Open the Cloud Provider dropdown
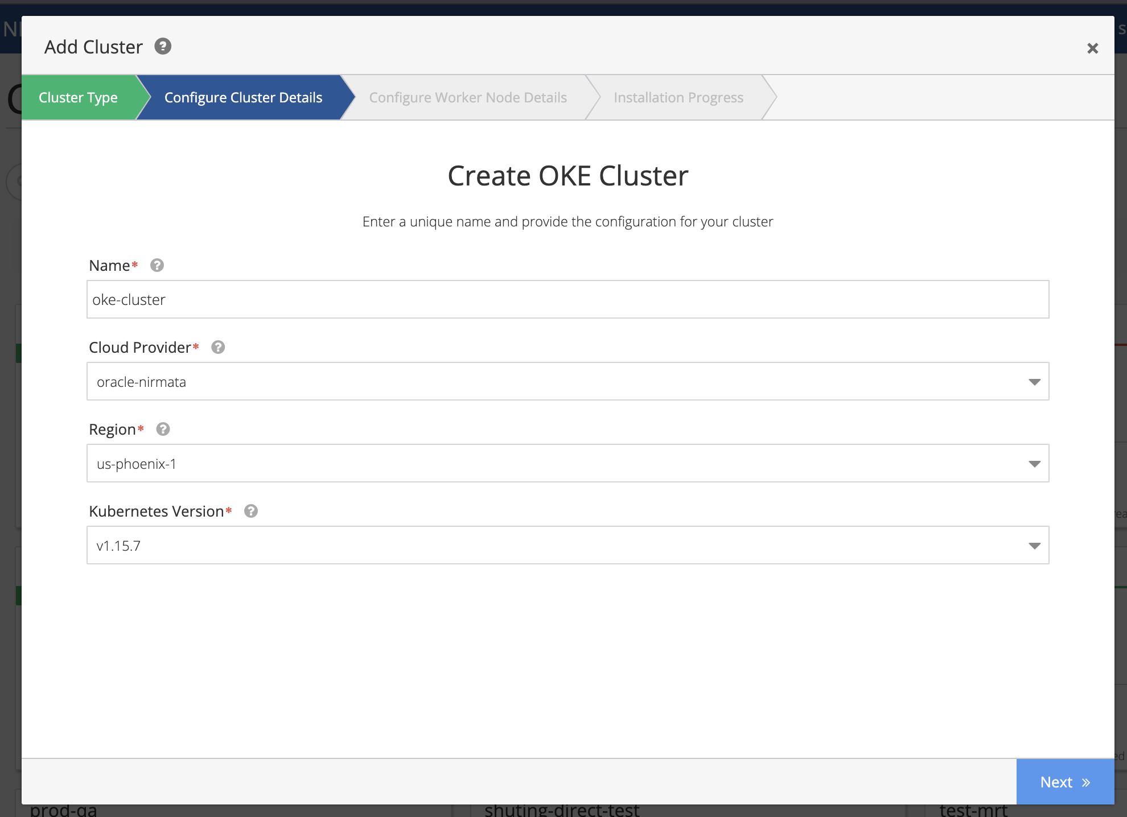 tap(567, 381)
